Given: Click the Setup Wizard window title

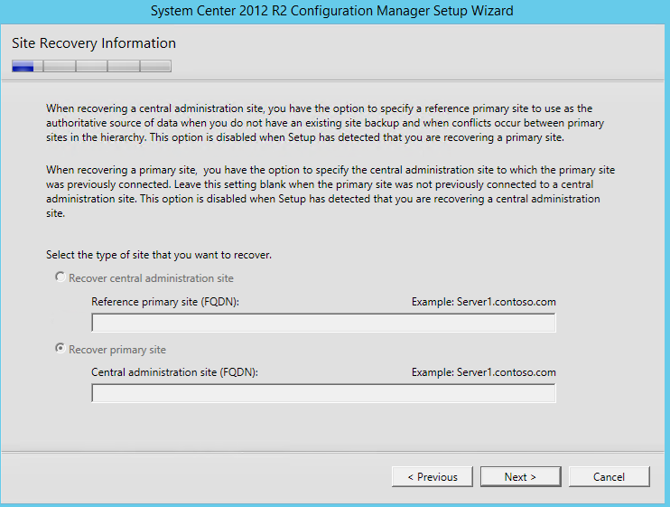Looking at the screenshot, I should [x=332, y=11].
